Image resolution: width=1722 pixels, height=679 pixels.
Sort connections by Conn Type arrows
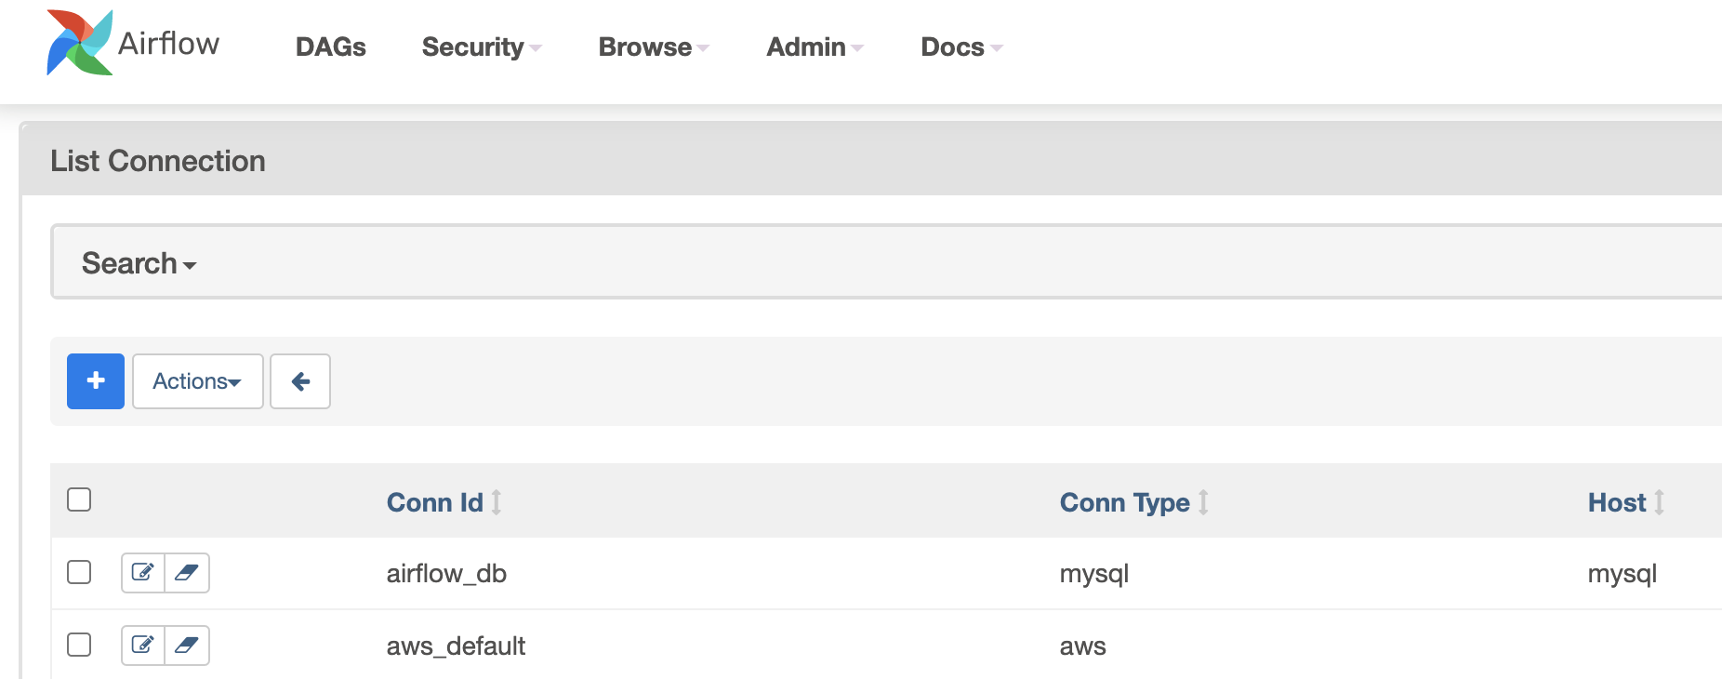pos(1203,502)
